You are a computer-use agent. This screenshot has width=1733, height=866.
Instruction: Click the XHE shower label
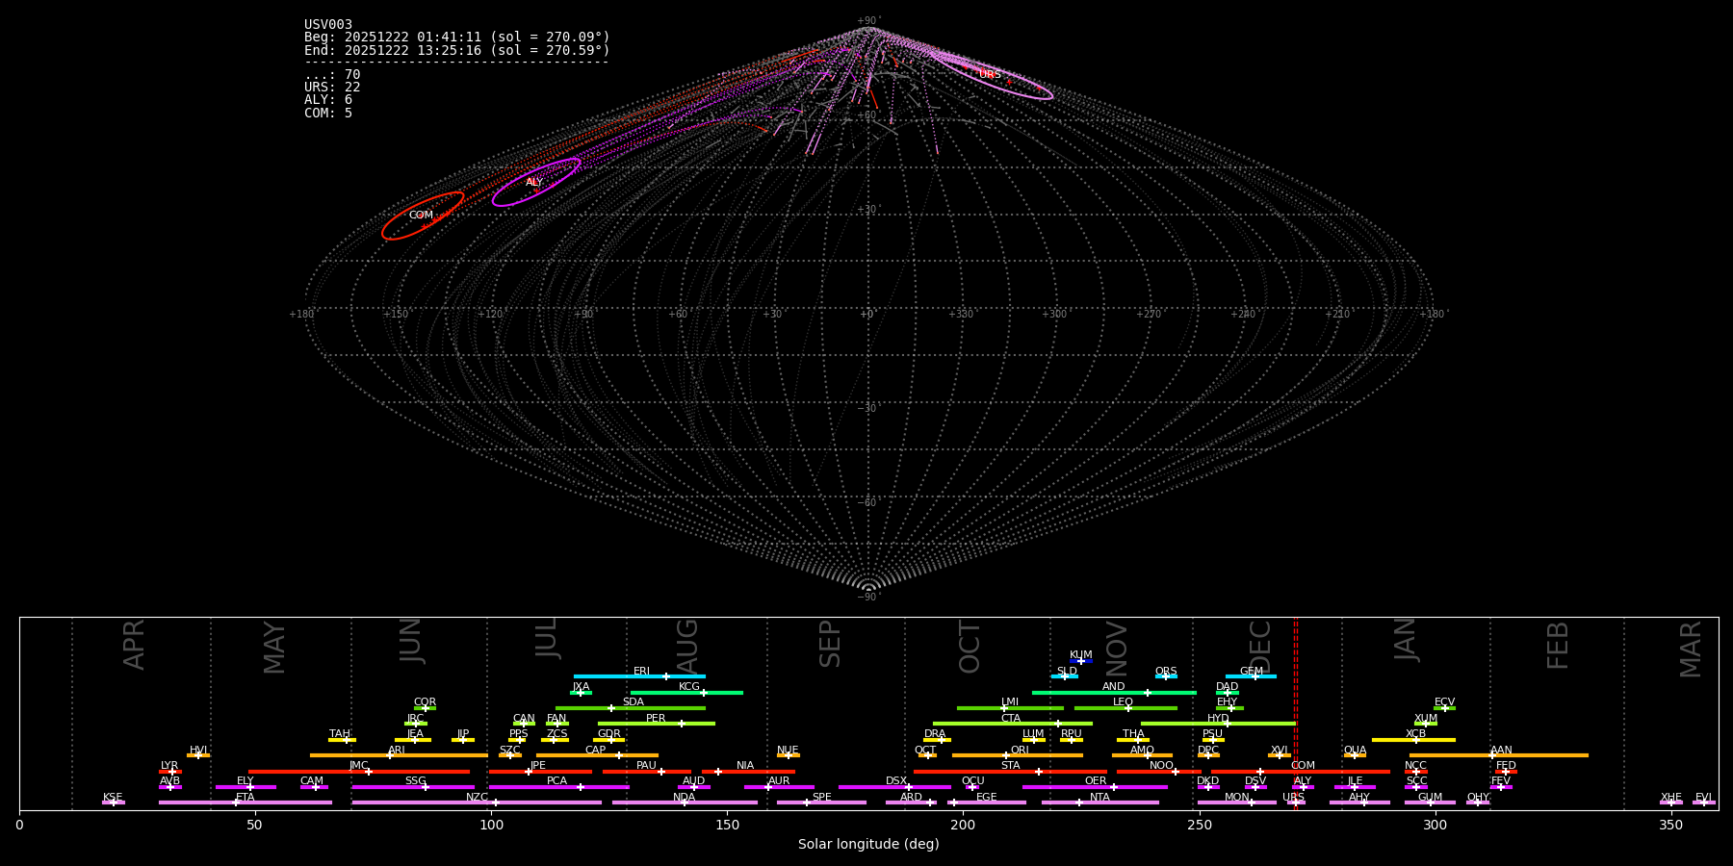[1671, 798]
